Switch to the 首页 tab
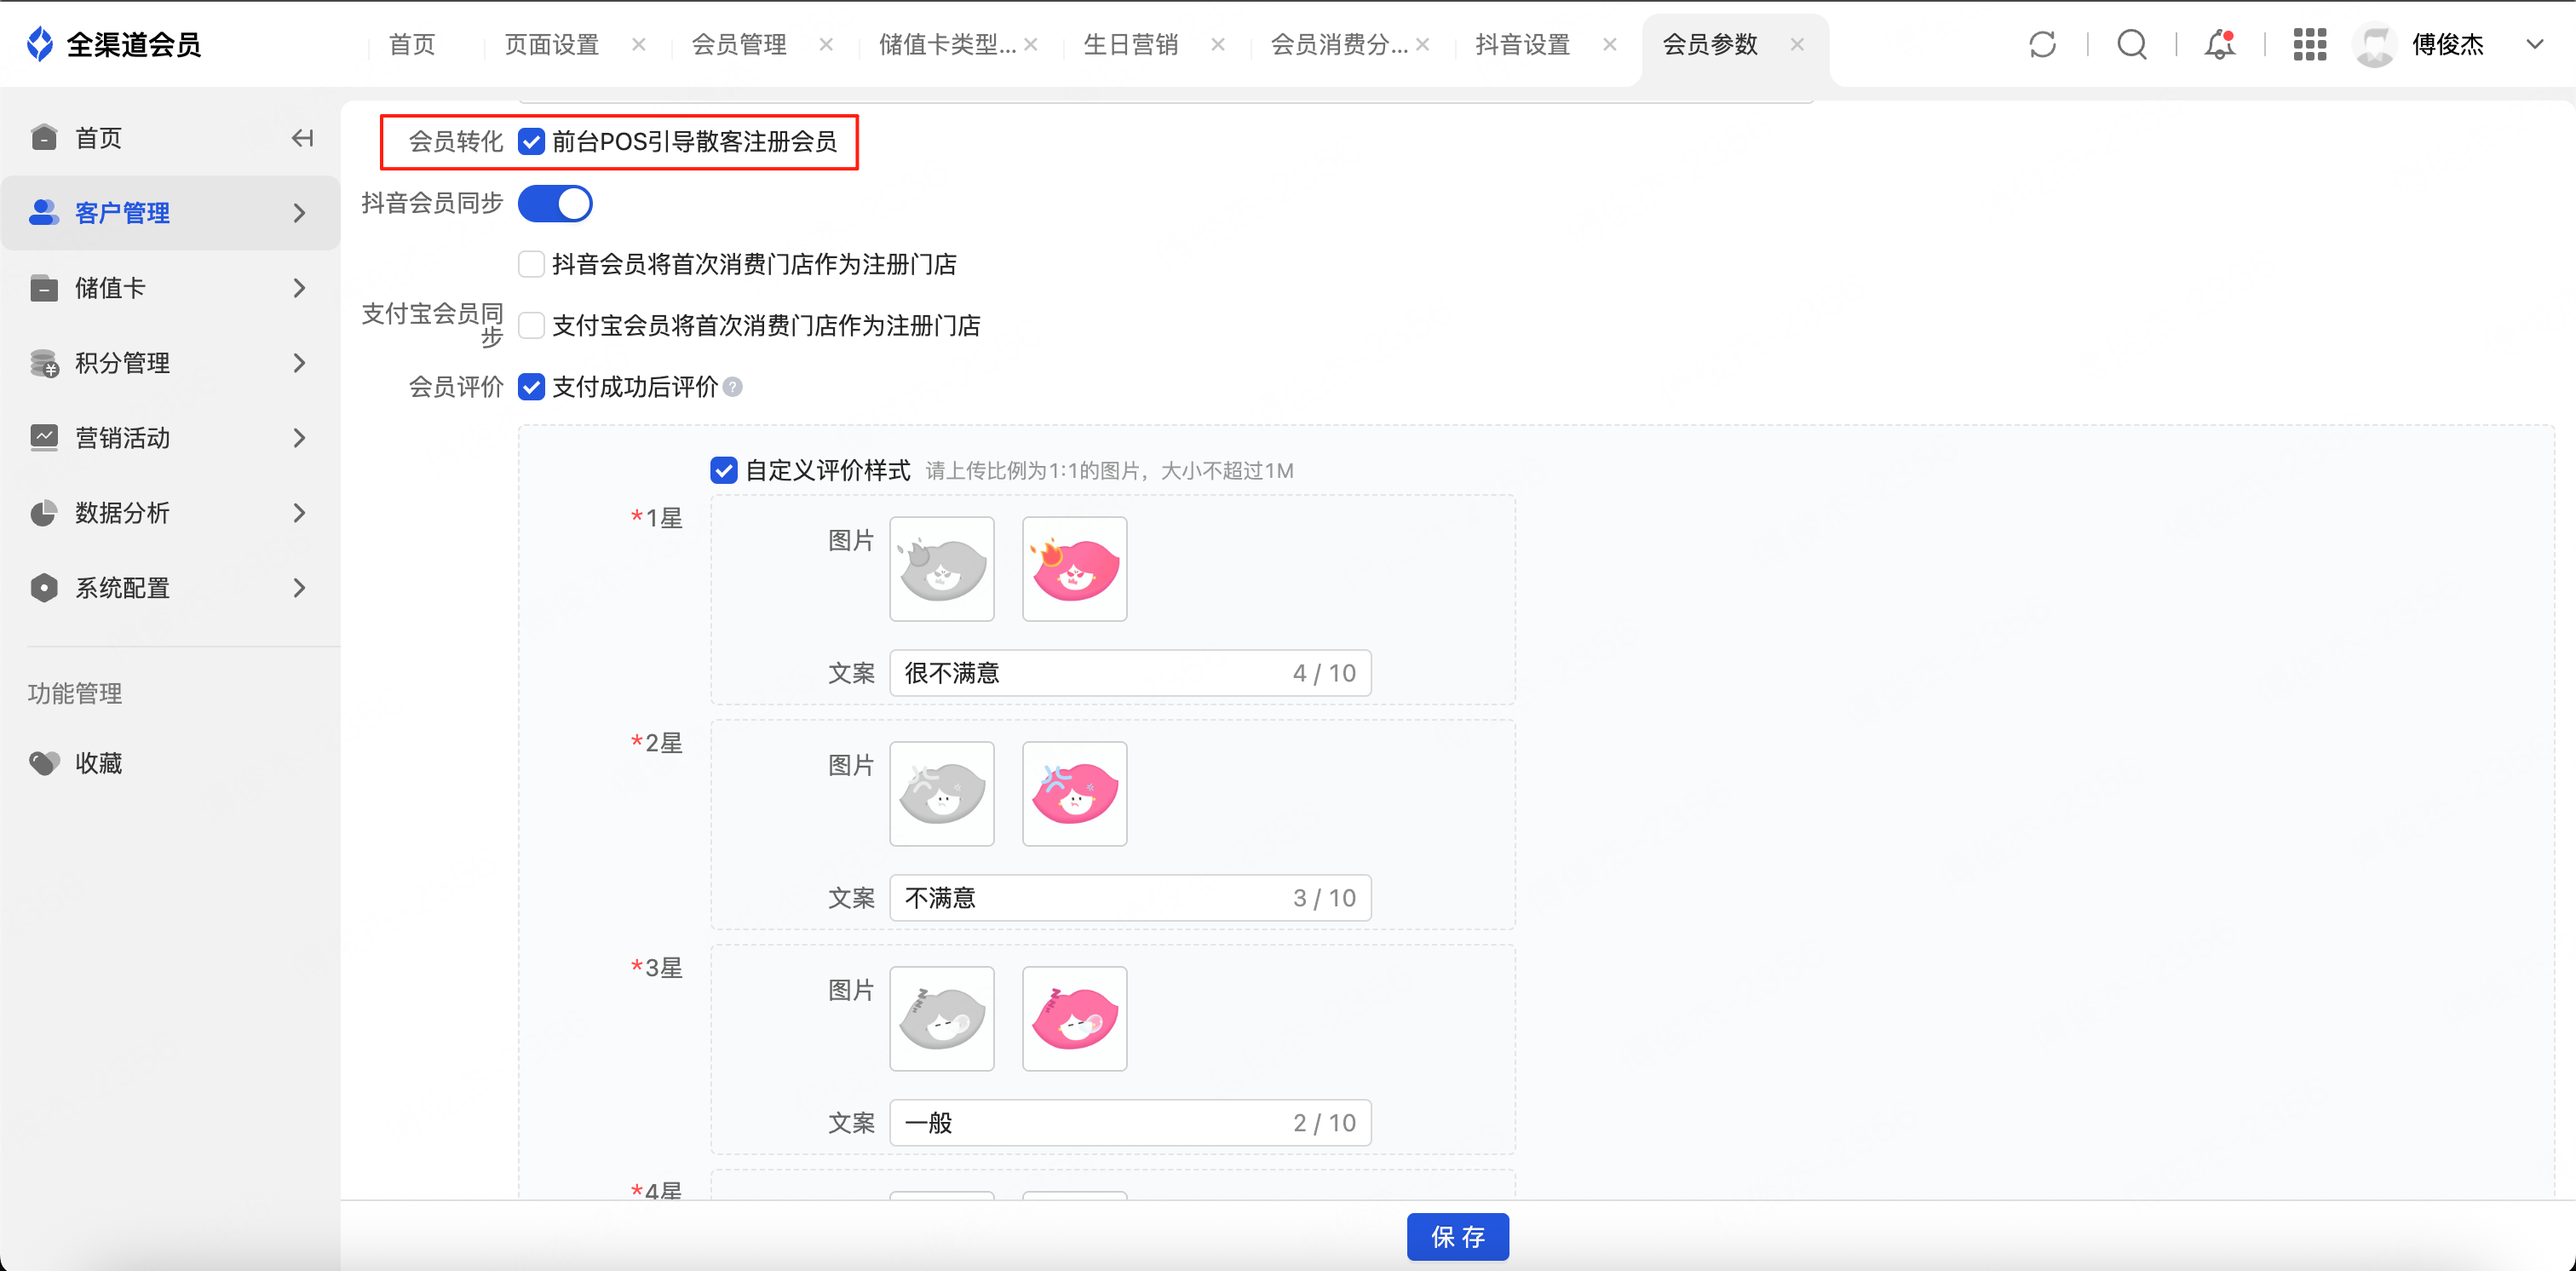 (412, 44)
